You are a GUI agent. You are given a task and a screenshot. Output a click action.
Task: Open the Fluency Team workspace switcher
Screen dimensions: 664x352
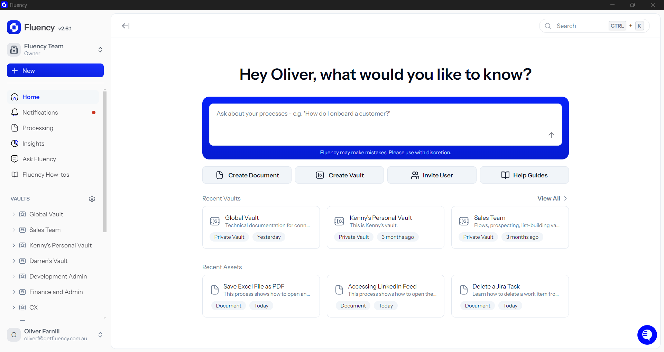[x=100, y=50]
